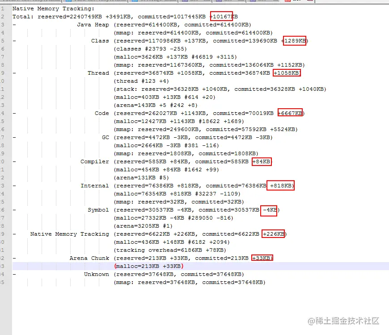
Task: Click the '(mmap: reserved=1808KB, committed=1808KB)' line
Action: (x=186, y=153)
